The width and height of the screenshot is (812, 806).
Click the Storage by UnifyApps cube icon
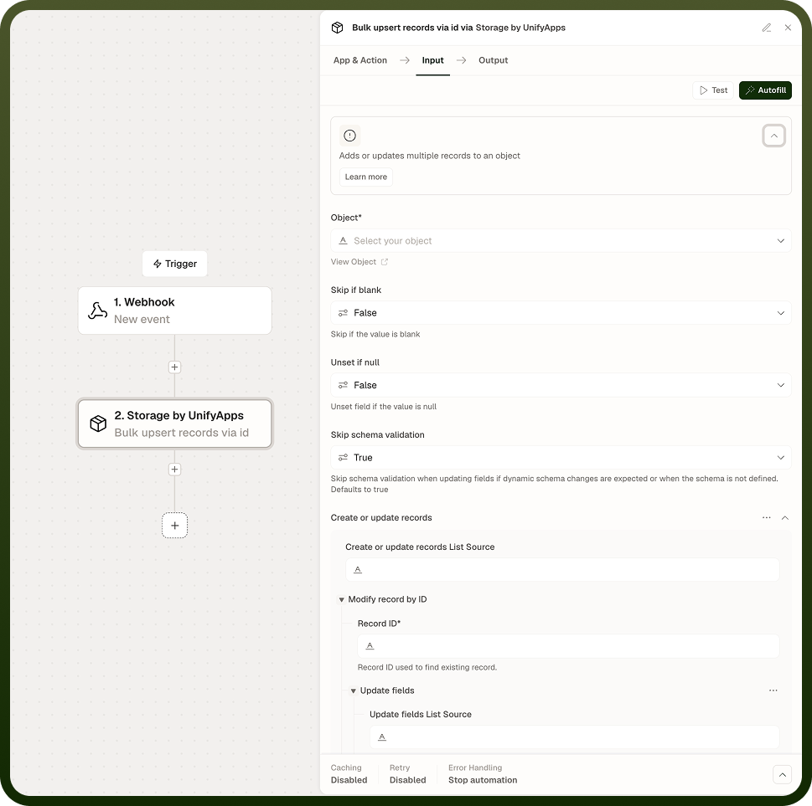click(x=98, y=424)
